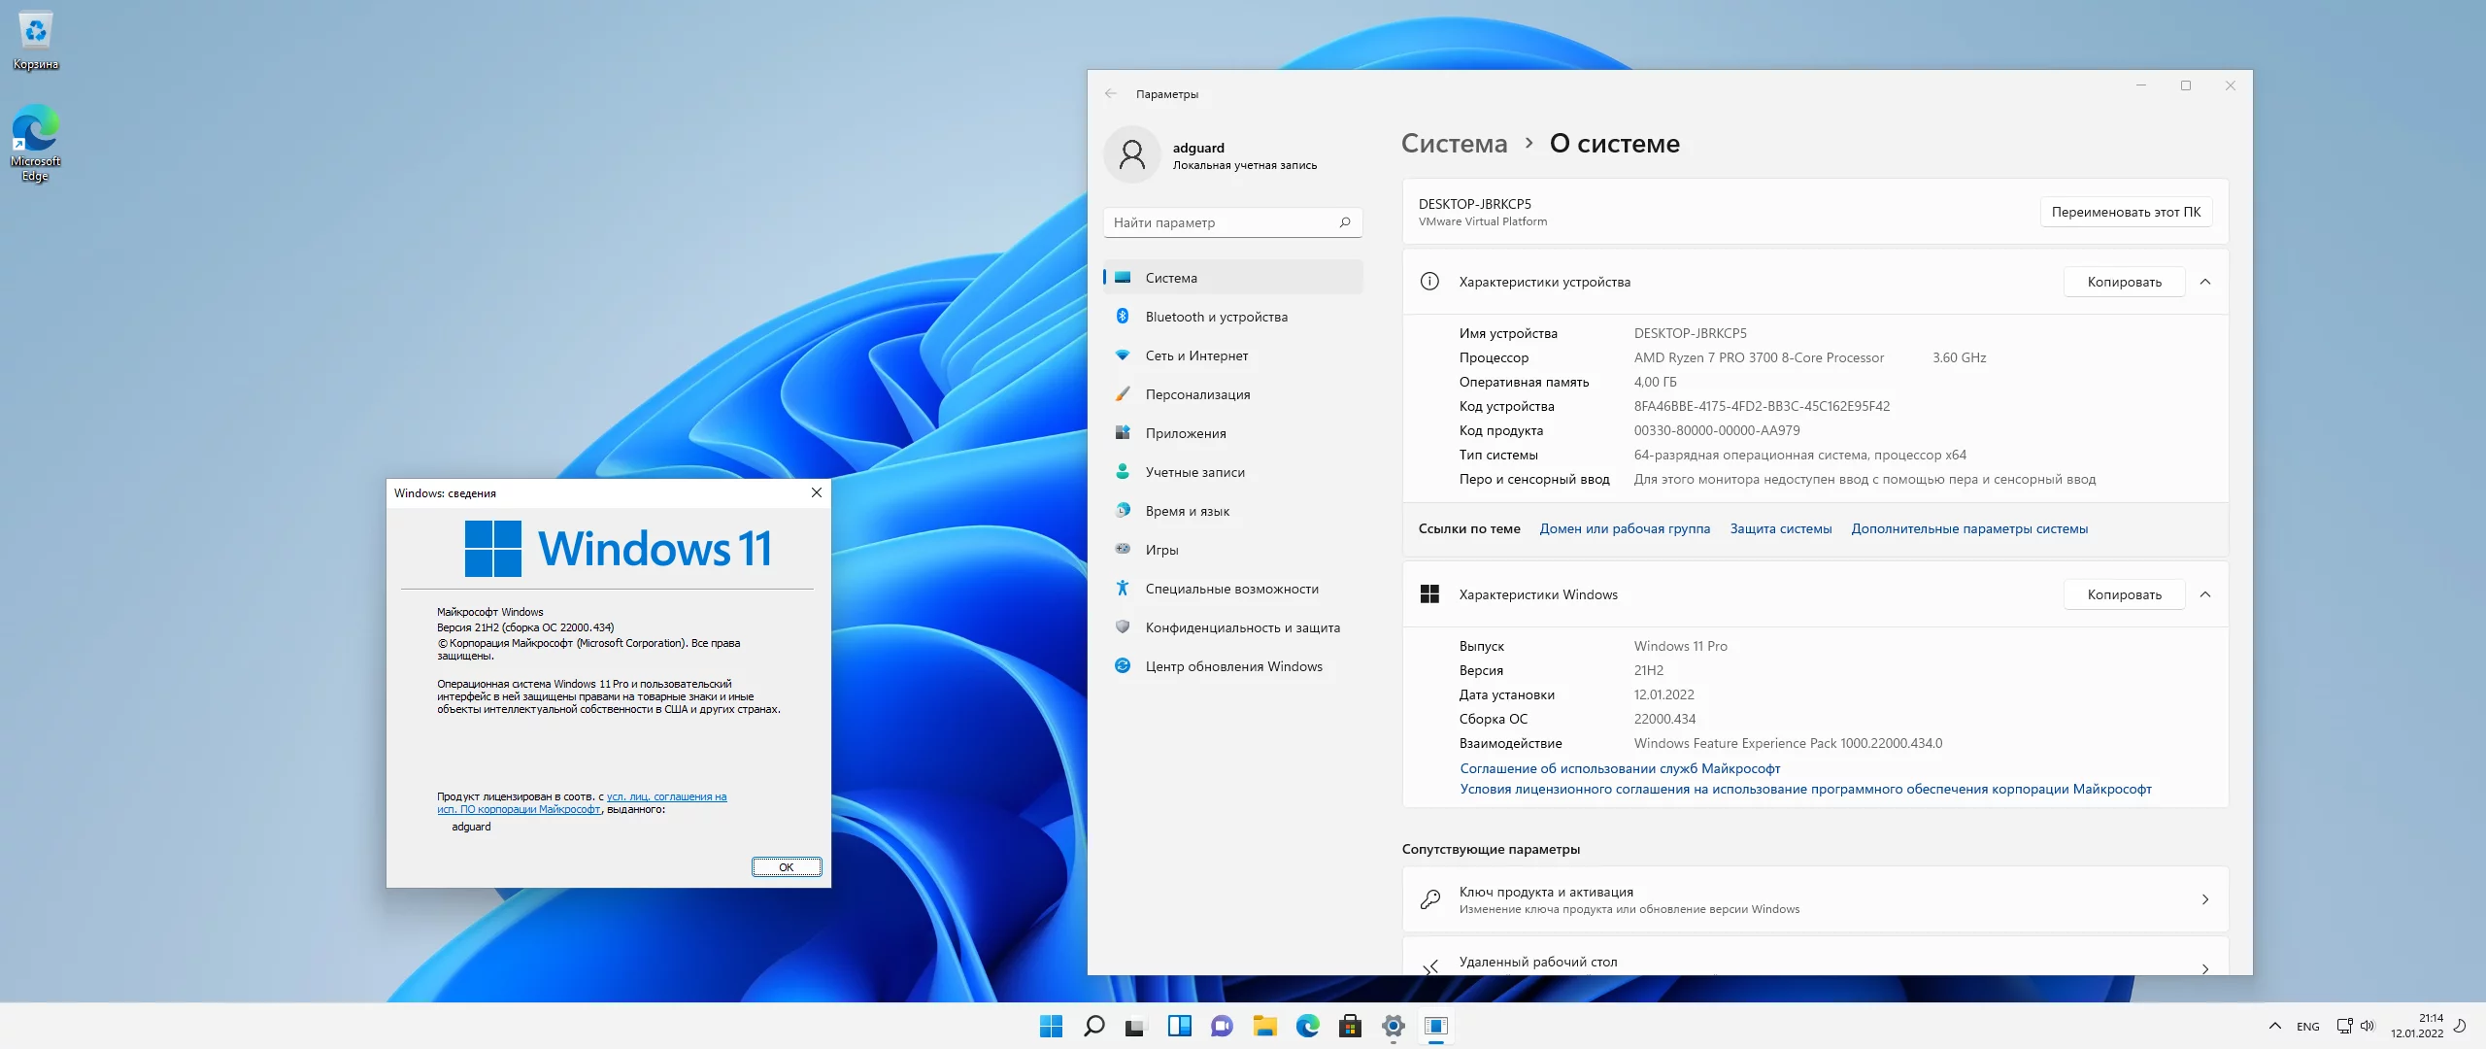Open Bluetooth и устройства settings section
The image size is (2486, 1049).
pos(1216,317)
